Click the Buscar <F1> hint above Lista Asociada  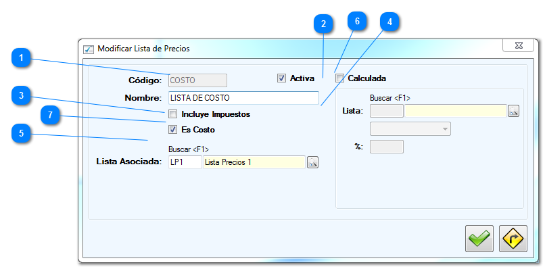coord(189,149)
